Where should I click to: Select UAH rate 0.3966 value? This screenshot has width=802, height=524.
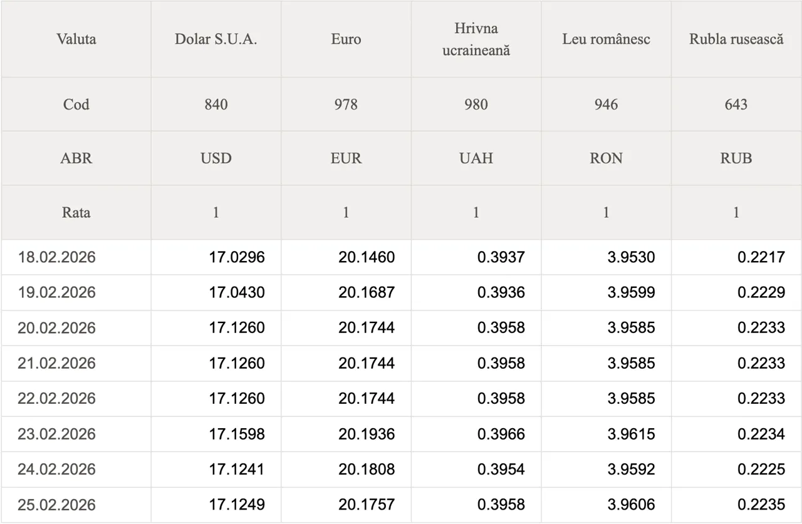(501, 434)
